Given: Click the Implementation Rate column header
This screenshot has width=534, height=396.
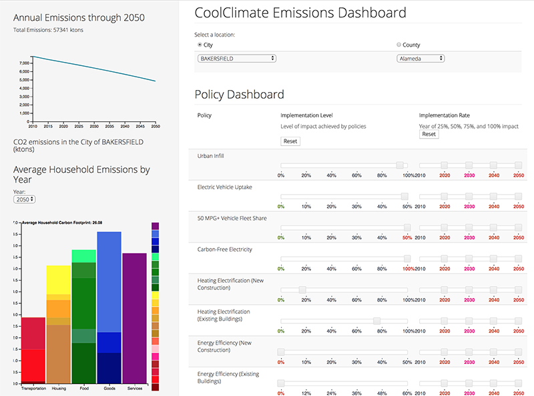Looking at the screenshot, I should 444,115.
